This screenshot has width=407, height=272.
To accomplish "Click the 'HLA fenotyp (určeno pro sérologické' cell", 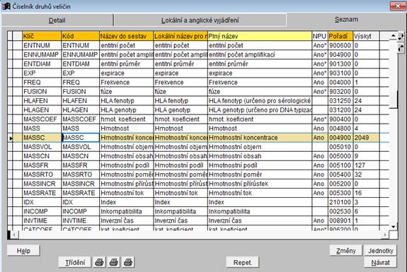I will pos(260,101).
